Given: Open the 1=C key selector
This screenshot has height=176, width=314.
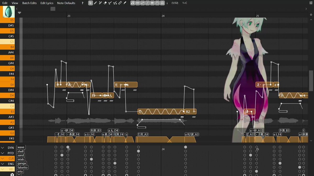Looking at the screenshot, I should click(185, 3).
